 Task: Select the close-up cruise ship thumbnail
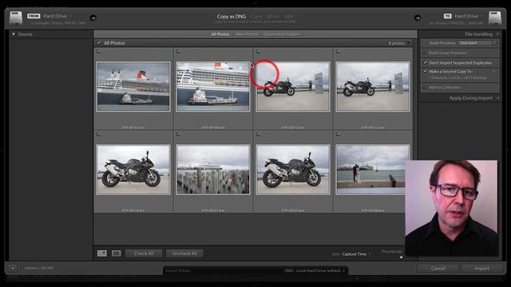[213, 87]
